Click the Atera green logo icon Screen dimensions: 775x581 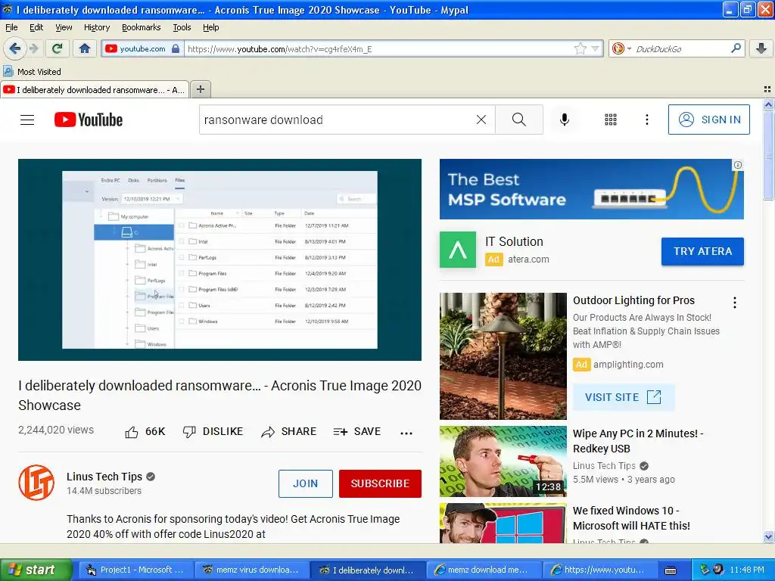coord(458,250)
